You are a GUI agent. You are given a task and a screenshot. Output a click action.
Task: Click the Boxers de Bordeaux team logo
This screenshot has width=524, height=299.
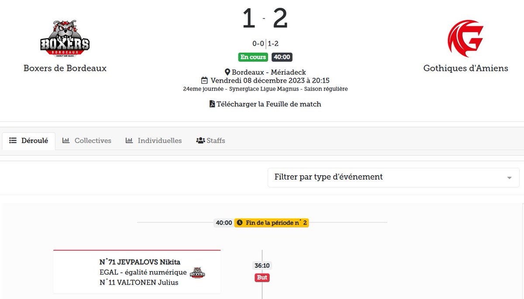point(65,38)
